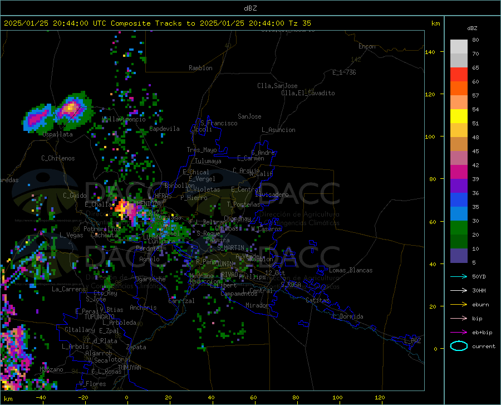Viewport: 501px width, 405px height.
Task: Click the yellow 54 dBZ legend swatch
Action: click(459, 116)
